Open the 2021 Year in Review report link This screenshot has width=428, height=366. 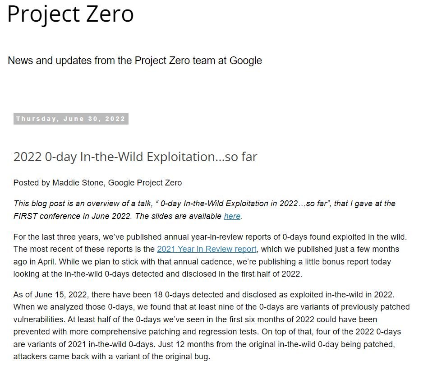tap(207, 249)
